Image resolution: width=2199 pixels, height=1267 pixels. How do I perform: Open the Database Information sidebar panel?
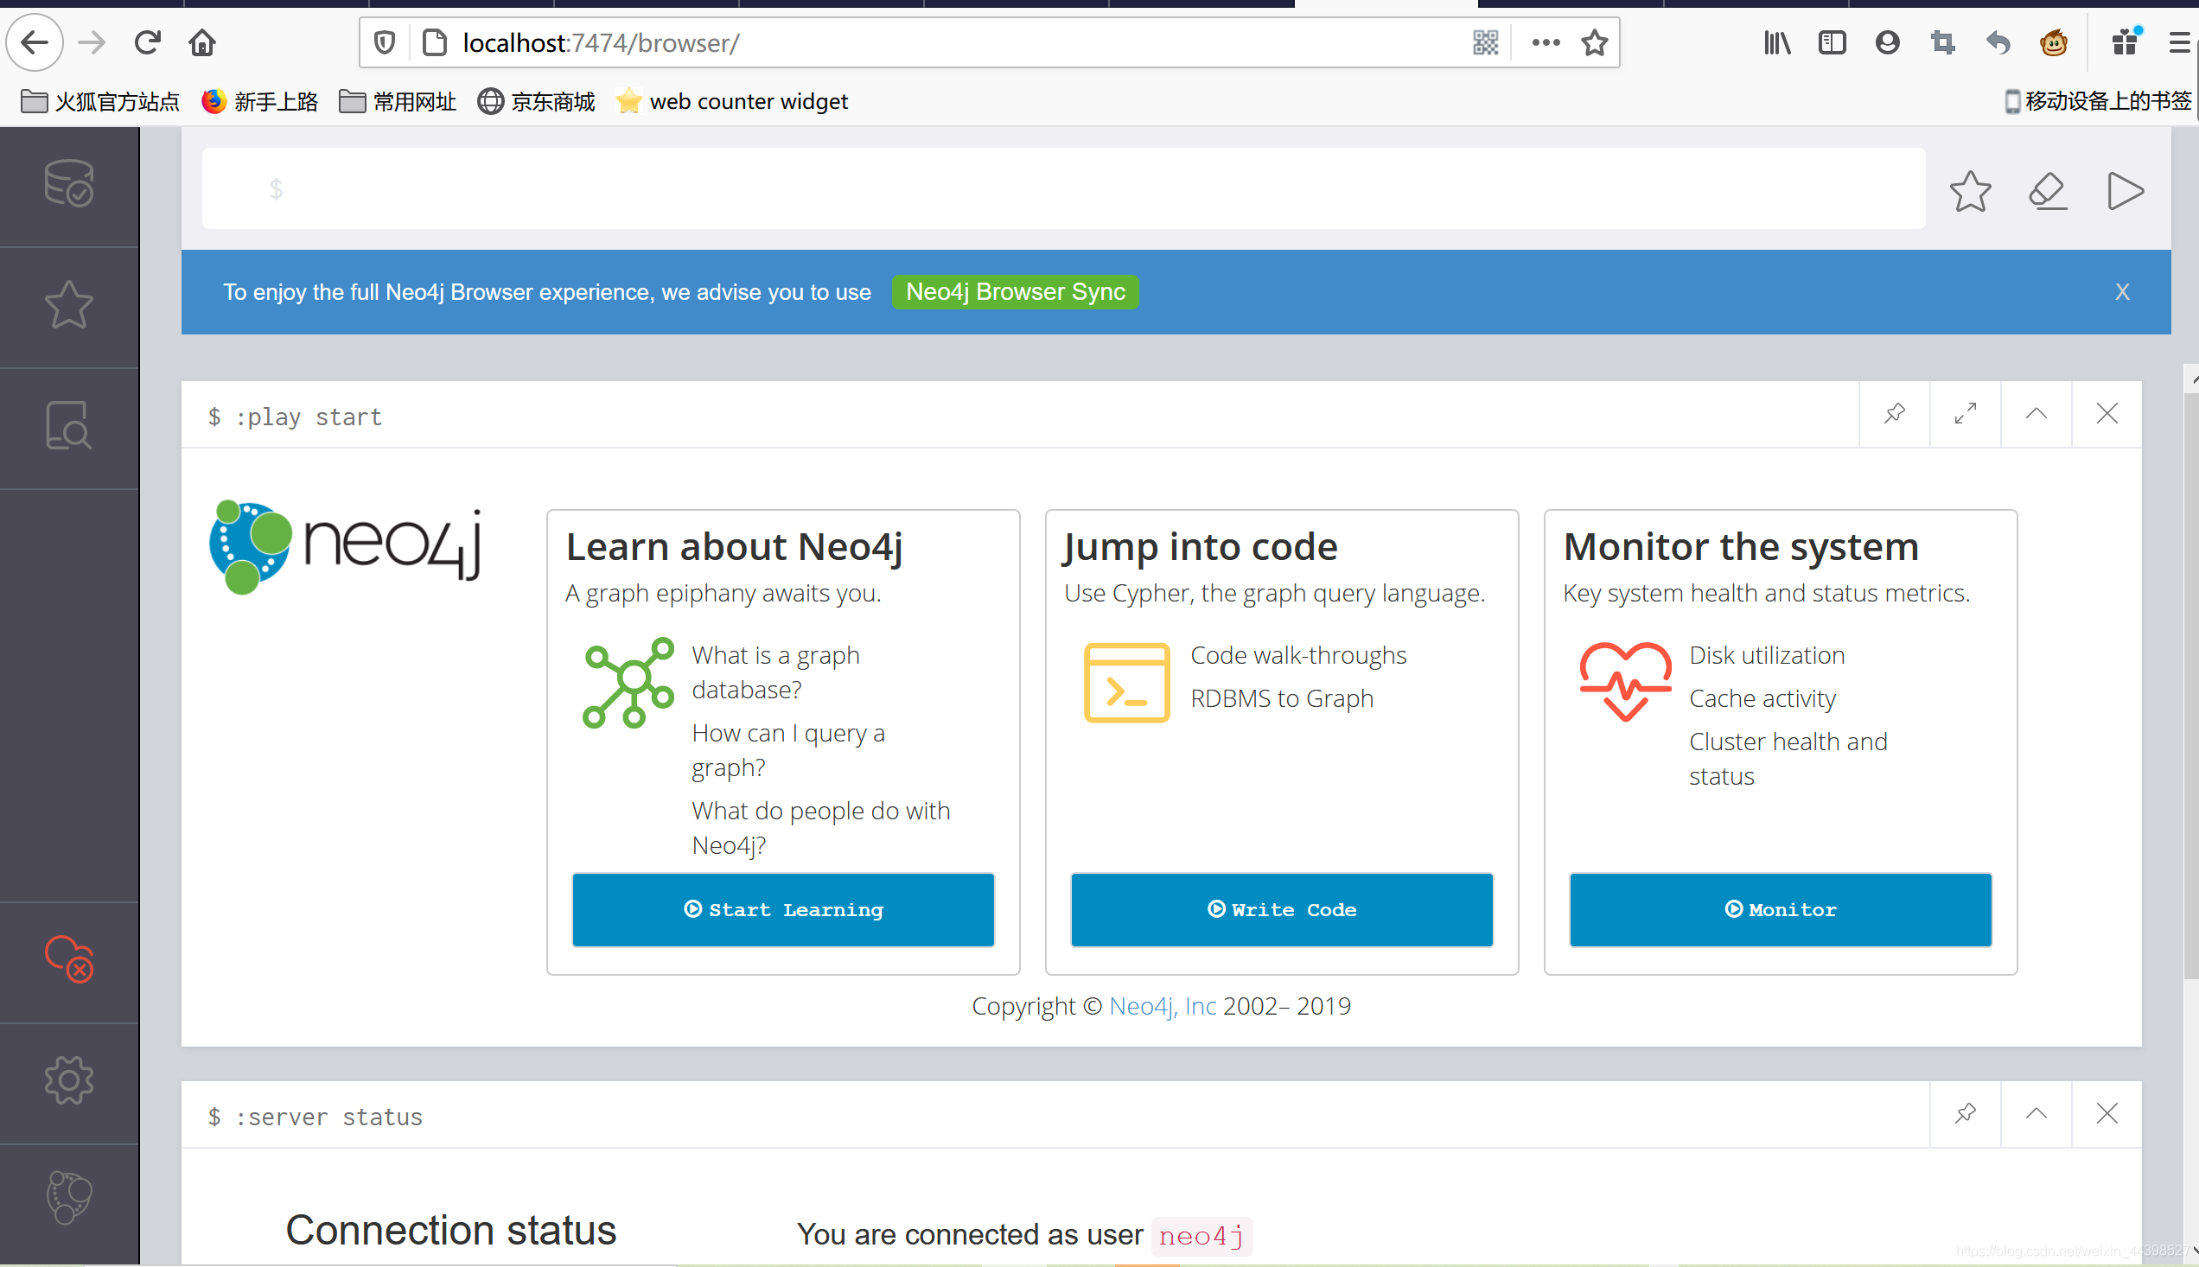click(x=69, y=183)
